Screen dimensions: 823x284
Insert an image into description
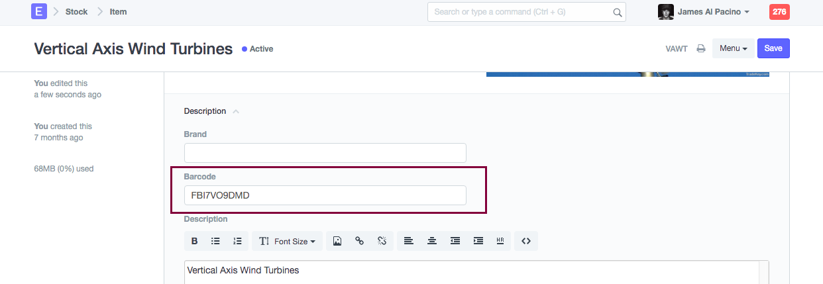click(x=337, y=241)
